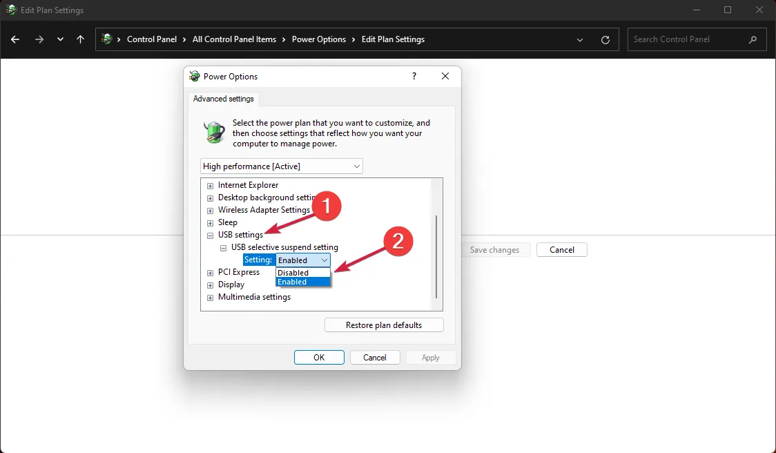Click Restore plan defaults button
Viewport: 776px width, 453px height.
(x=384, y=325)
